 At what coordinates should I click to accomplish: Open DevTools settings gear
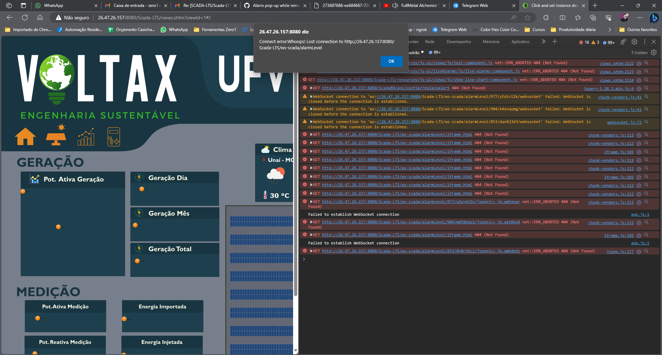pyautogui.click(x=634, y=42)
